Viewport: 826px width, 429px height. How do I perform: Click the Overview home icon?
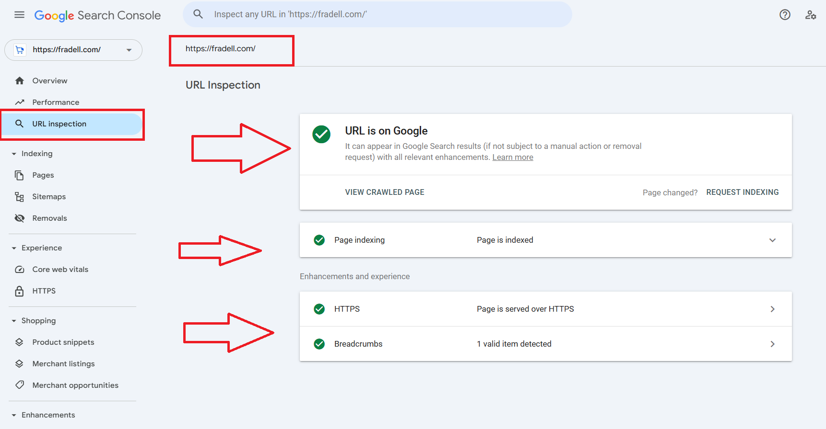20,81
